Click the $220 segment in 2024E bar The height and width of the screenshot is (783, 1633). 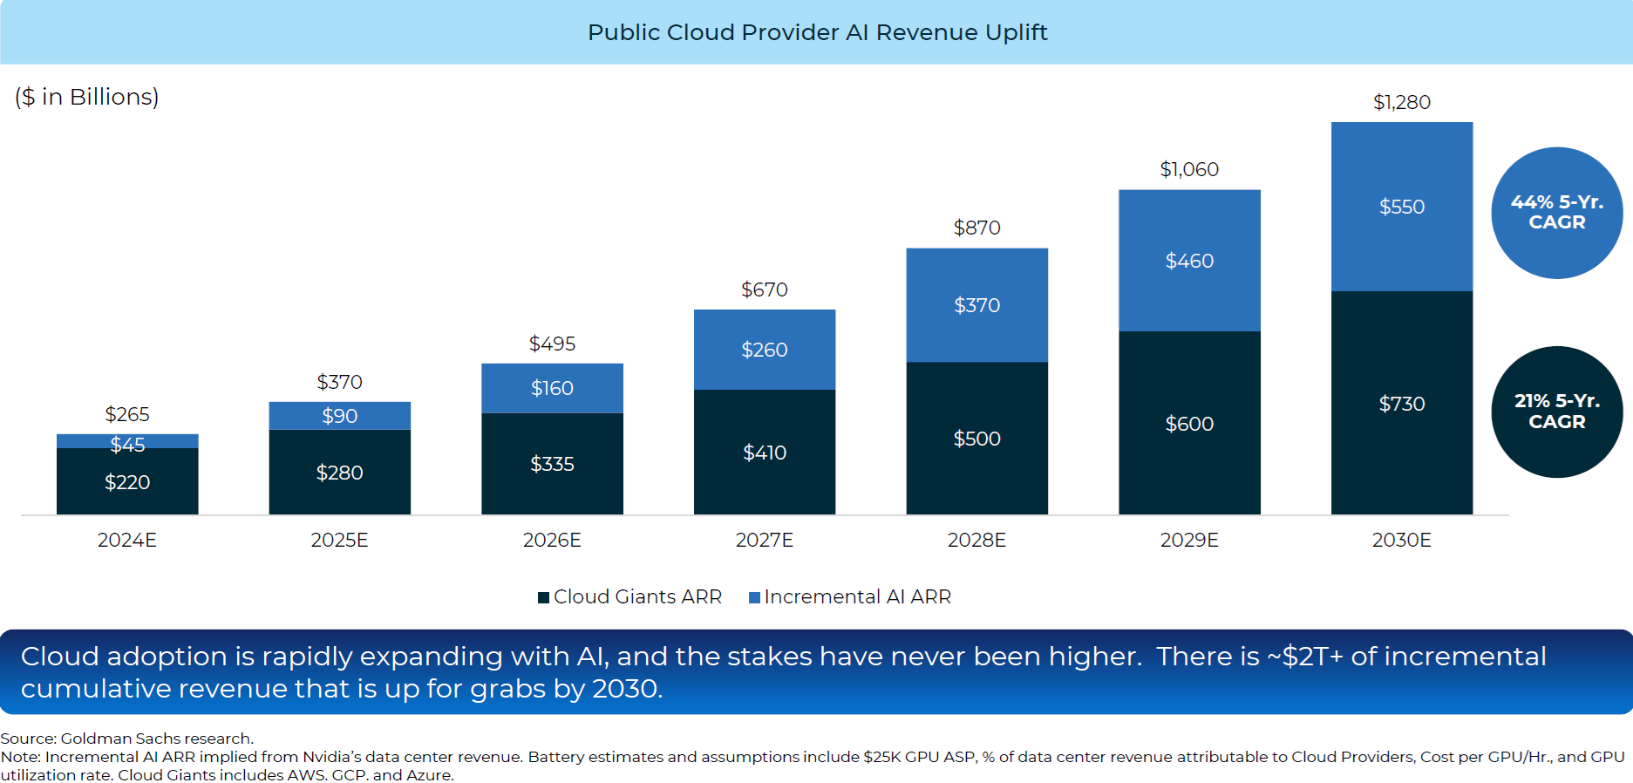tap(127, 482)
